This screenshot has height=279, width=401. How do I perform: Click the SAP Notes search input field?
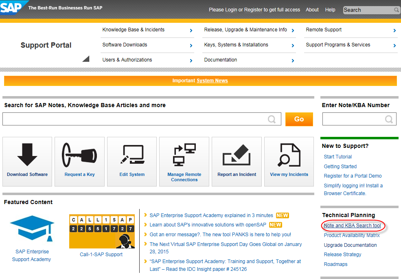pyautogui.click(x=135, y=119)
